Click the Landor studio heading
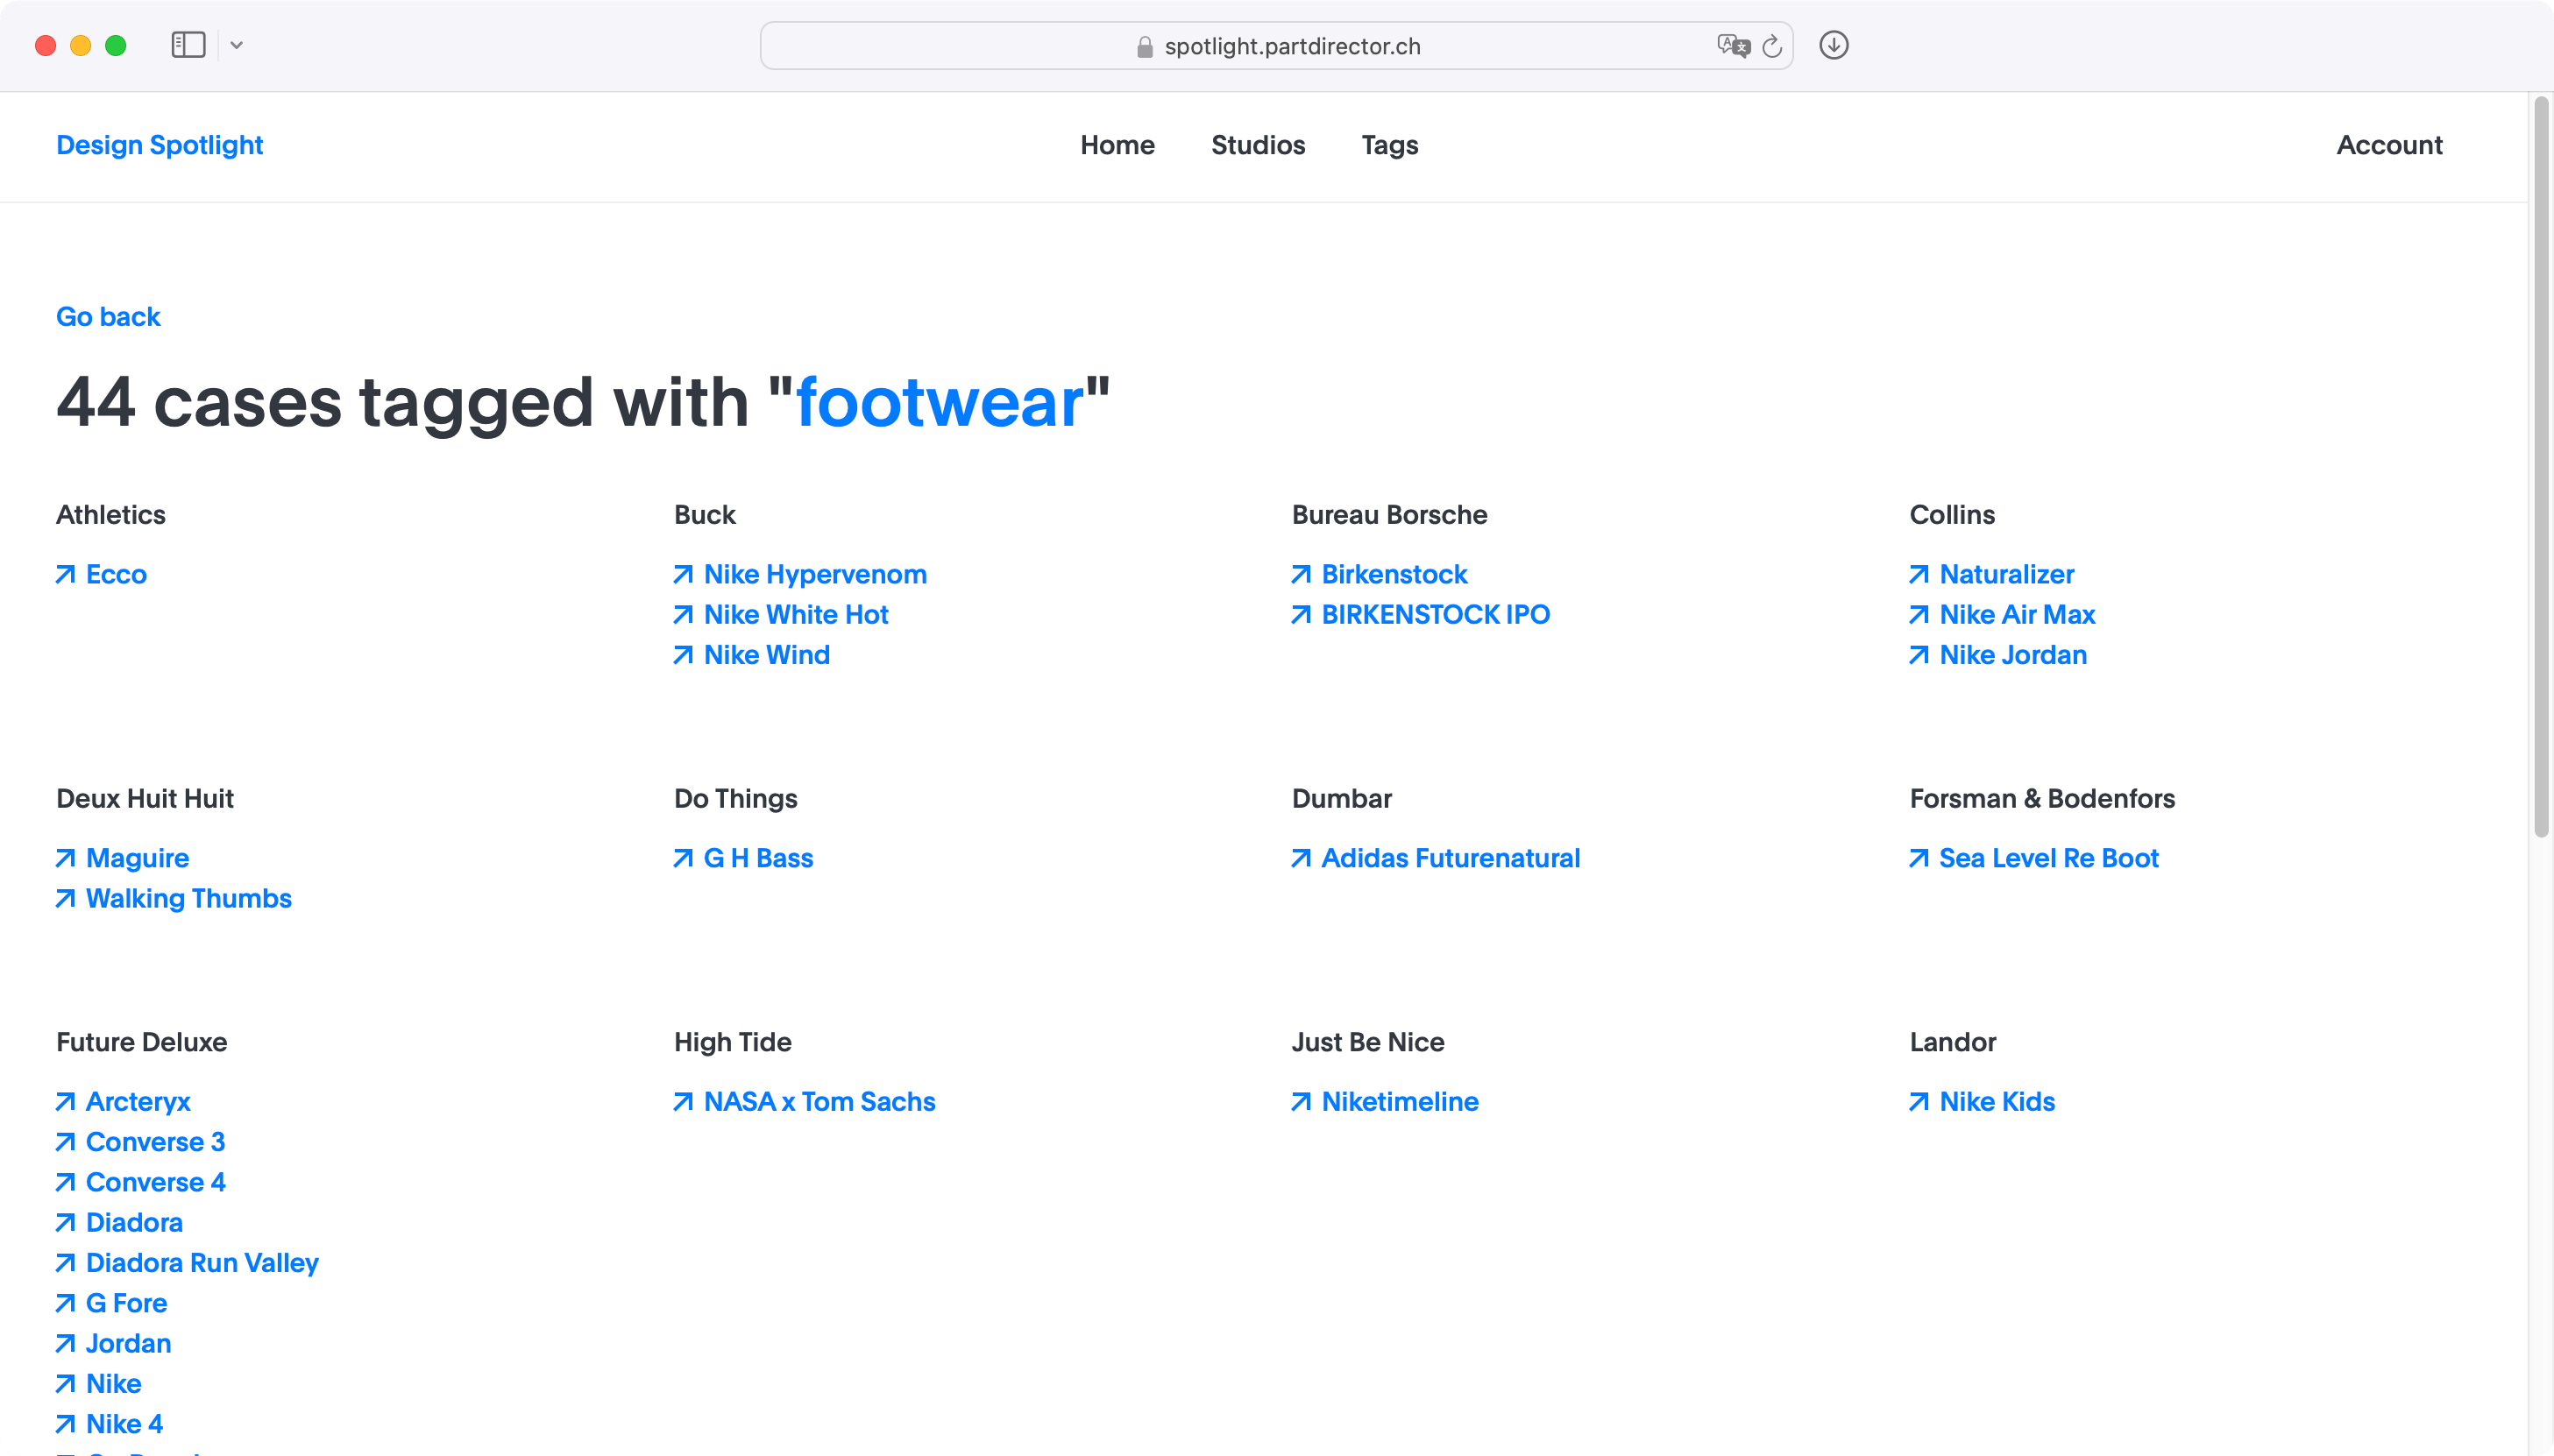This screenshot has width=2554, height=1456. click(x=1952, y=1042)
